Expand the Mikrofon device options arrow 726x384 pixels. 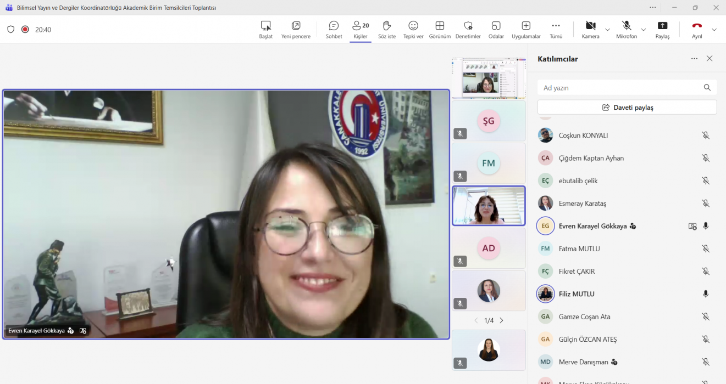pyautogui.click(x=644, y=30)
